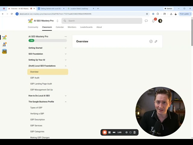Open the course three-dots options menu
This screenshot has height=145, width=193.
tap(66, 37)
